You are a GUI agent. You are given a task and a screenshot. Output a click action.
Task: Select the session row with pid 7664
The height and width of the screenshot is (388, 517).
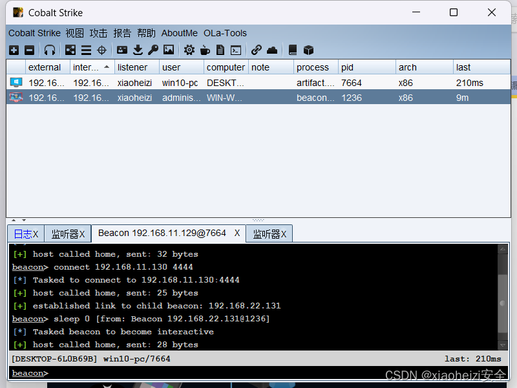258,83
